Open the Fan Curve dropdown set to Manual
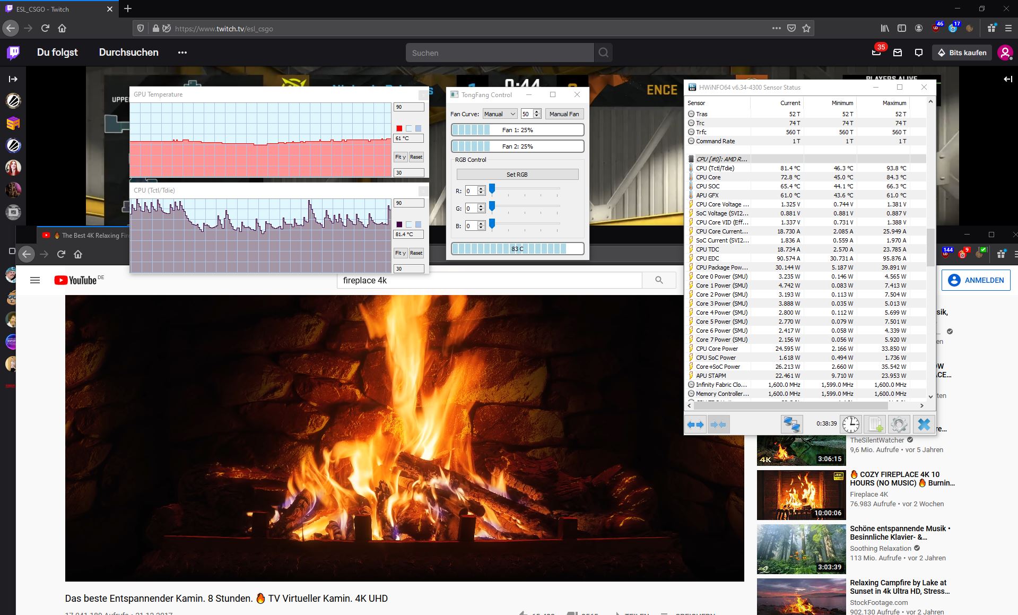Viewport: 1018px width, 615px height. point(500,114)
